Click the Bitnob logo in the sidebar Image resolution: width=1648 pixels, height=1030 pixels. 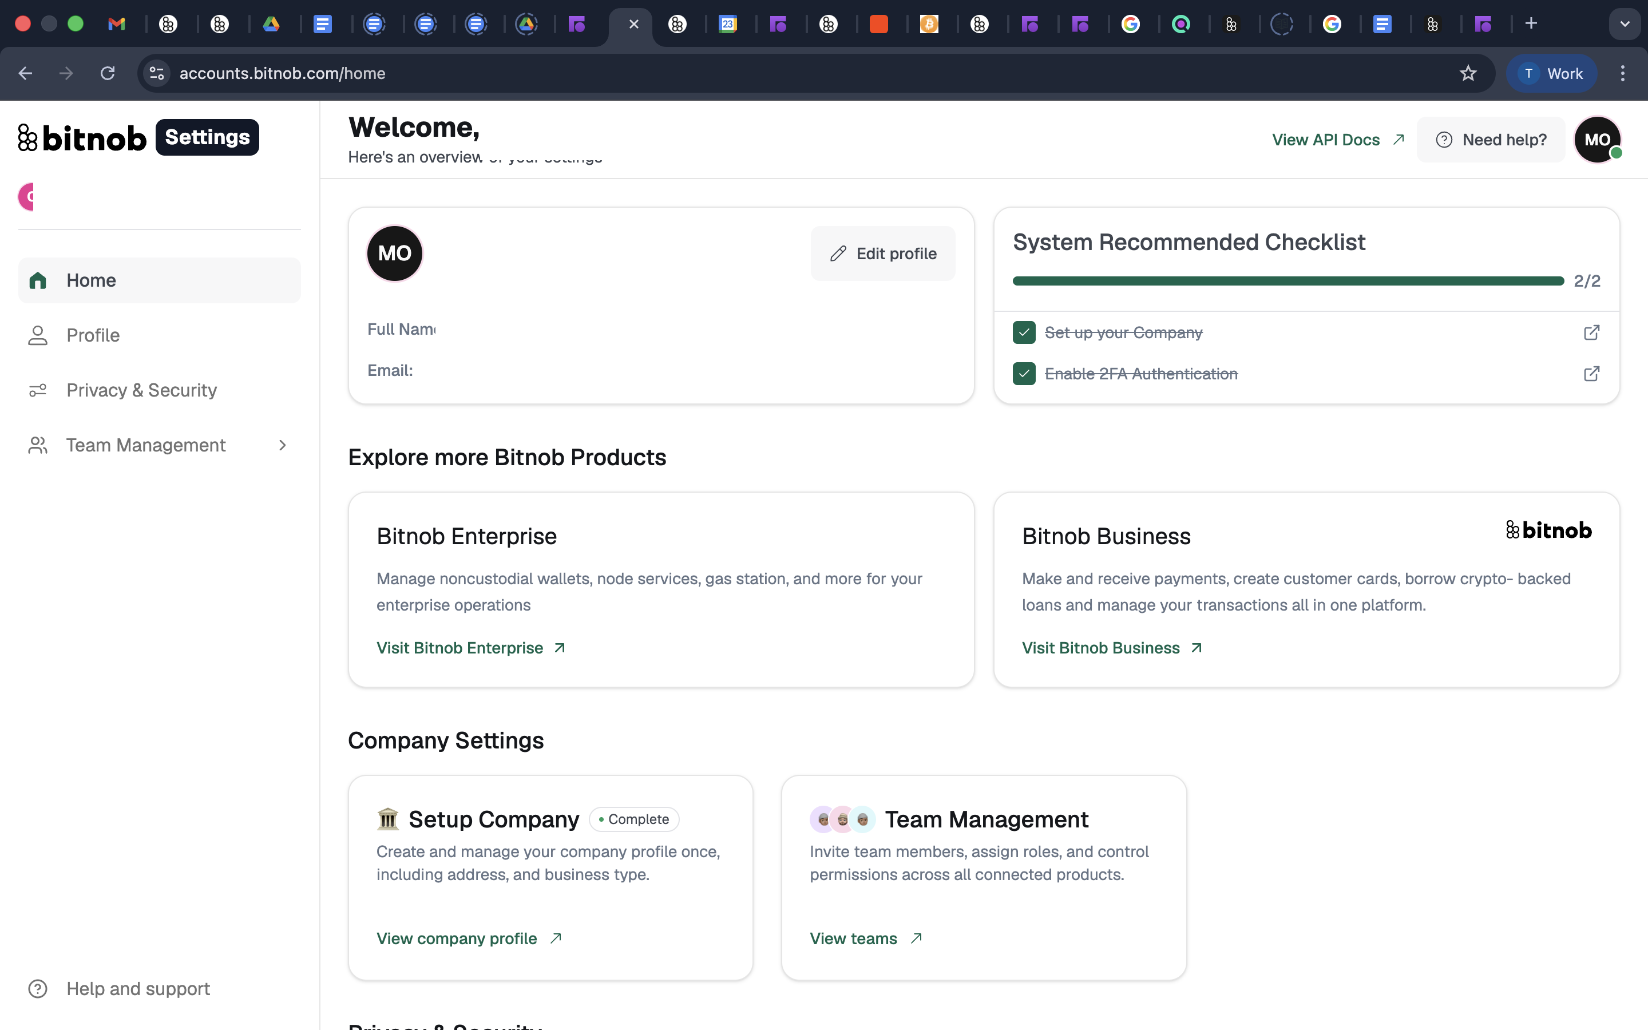82,137
